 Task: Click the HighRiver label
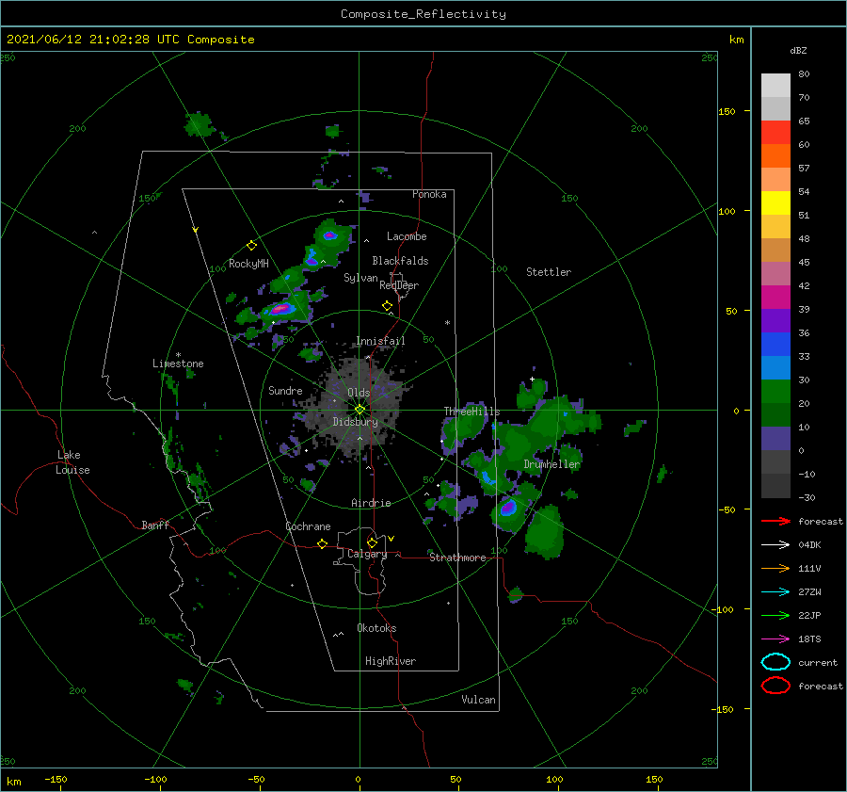tap(391, 661)
